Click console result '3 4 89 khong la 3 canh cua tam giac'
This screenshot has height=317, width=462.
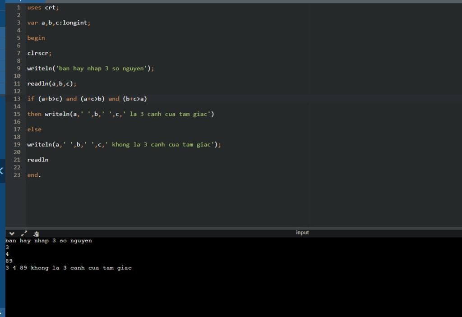coord(69,268)
